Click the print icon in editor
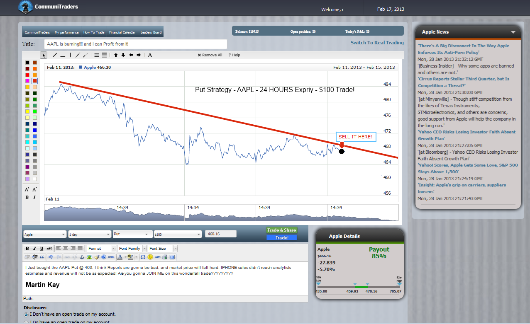The image size is (530, 324). pos(165,257)
